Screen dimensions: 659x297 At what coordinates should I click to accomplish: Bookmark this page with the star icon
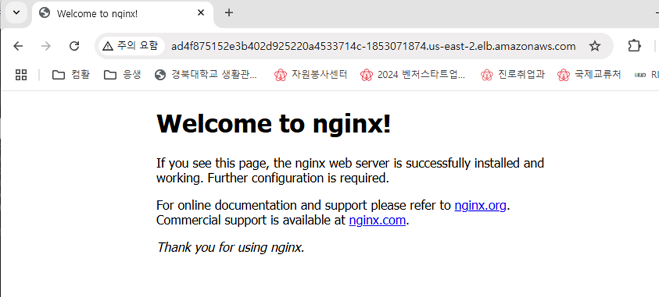point(594,46)
